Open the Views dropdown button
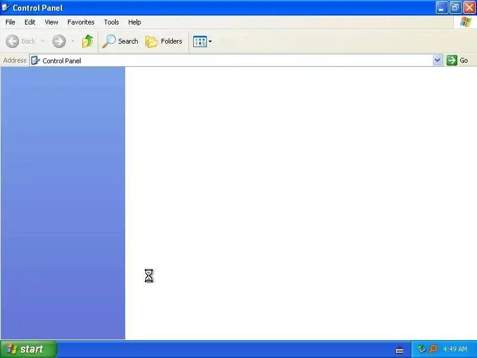The height and width of the screenshot is (358, 477). tap(202, 41)
